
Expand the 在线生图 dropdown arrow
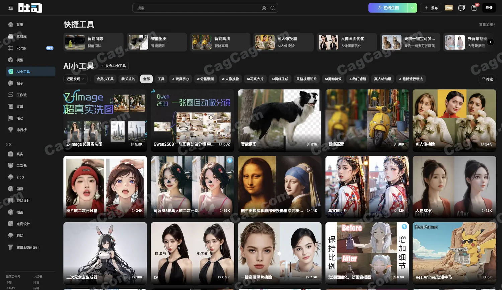click(x=412, y=8)
